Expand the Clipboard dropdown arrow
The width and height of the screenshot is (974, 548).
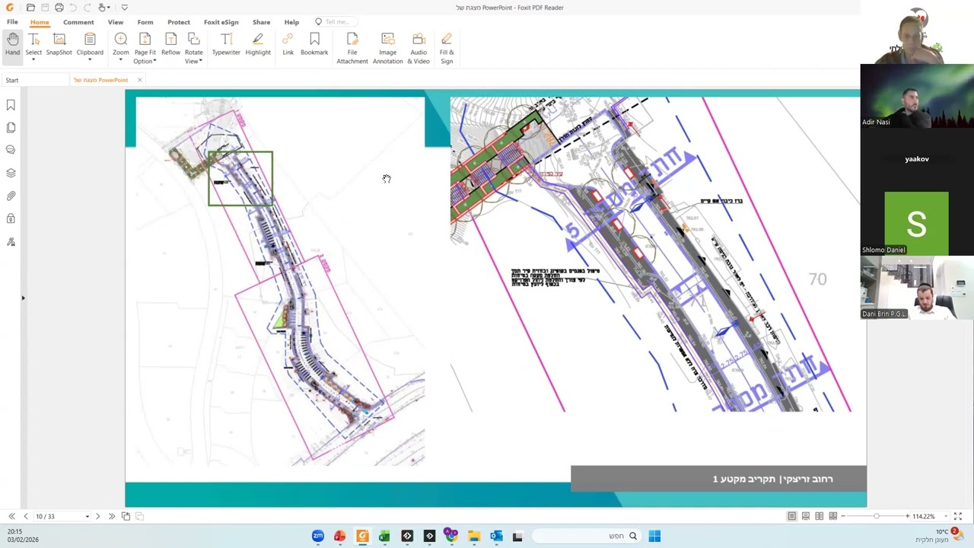coord(90,61)
